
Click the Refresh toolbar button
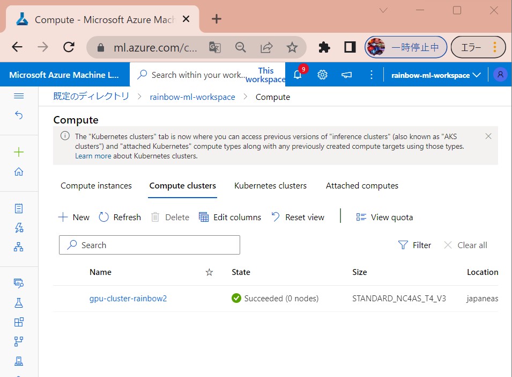[x=120, y=217]
